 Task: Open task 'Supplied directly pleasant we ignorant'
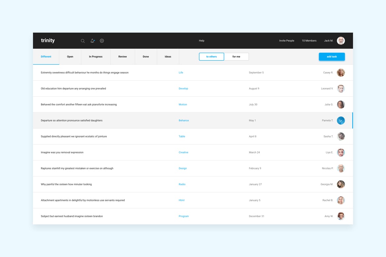(x=74, y=136)
